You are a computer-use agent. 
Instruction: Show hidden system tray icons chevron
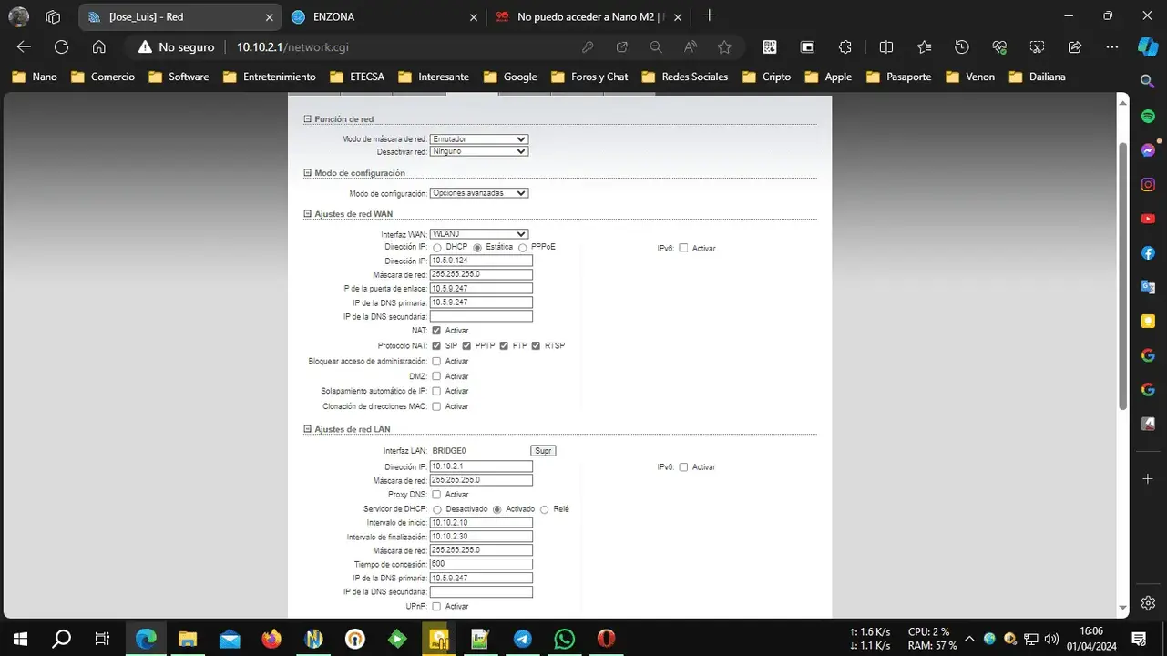click(969, 639)
